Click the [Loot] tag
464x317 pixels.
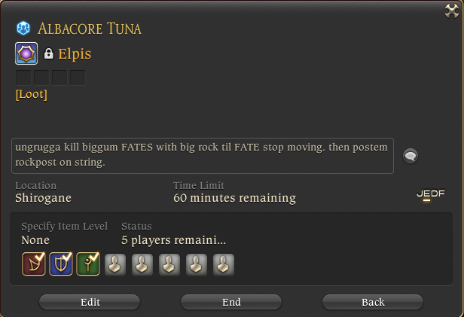point(32,95)
